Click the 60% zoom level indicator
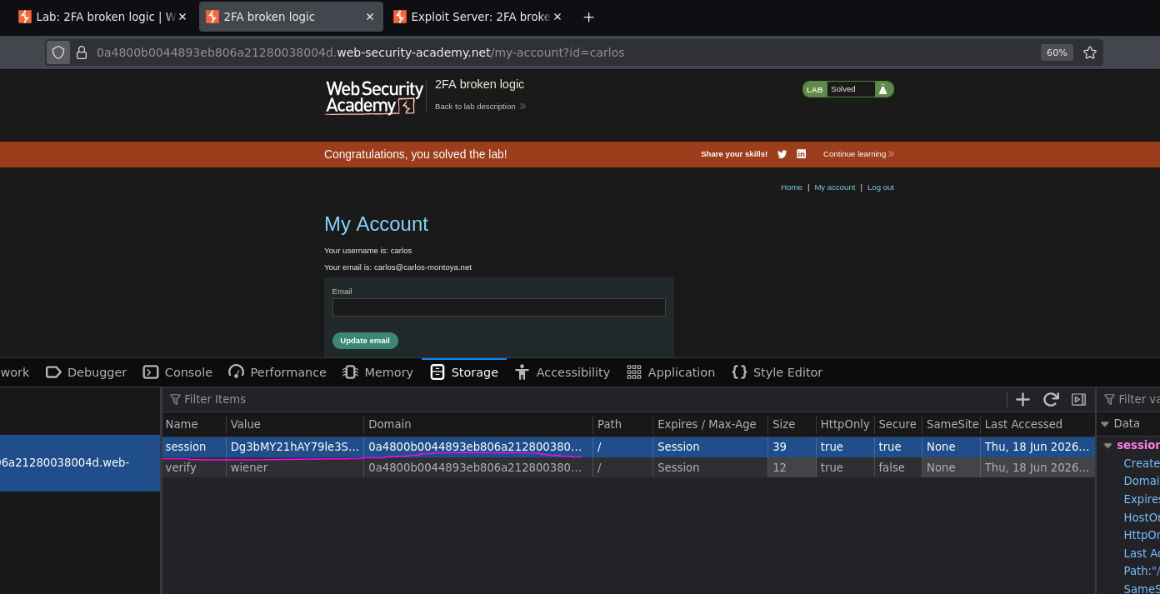The width and height of the screenshot is (1160, 594). click(x=1057, y=52)
